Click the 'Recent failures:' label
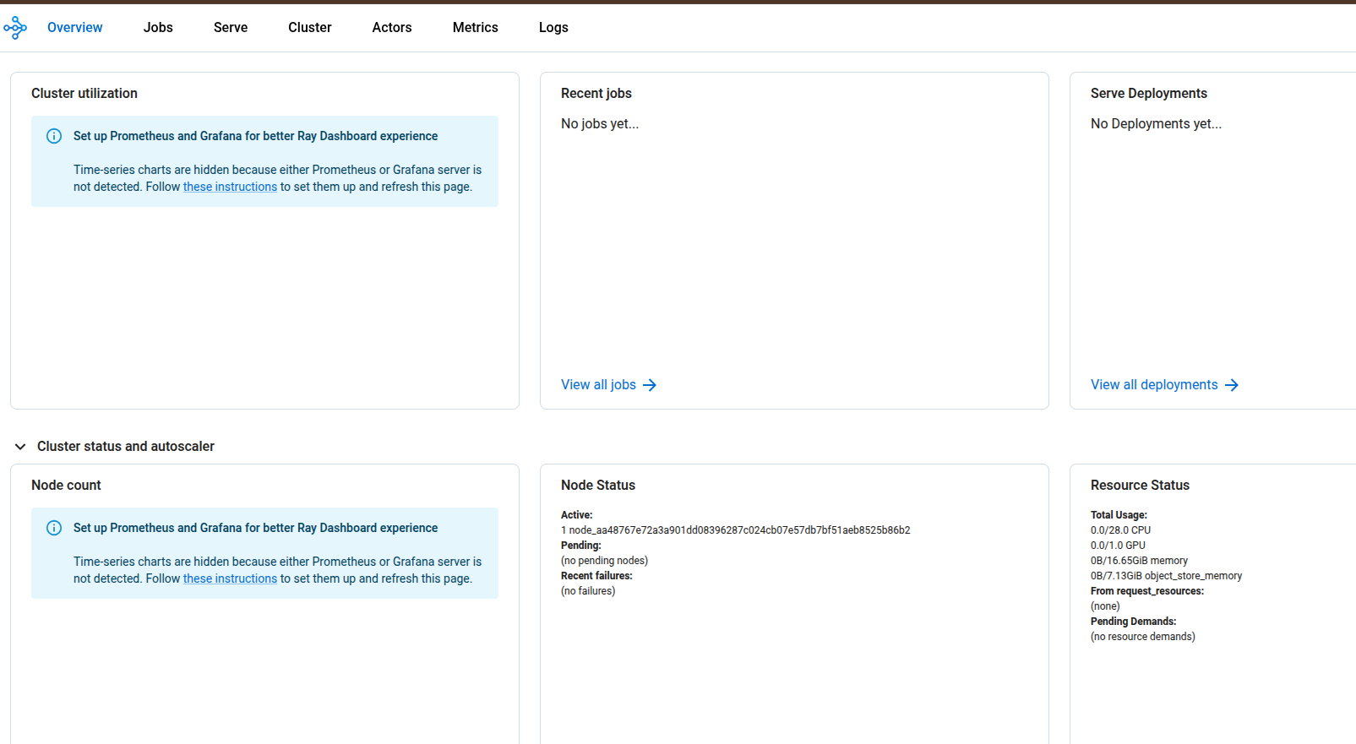This screenshot has width=1356, height=744. (x=596, y=576)
